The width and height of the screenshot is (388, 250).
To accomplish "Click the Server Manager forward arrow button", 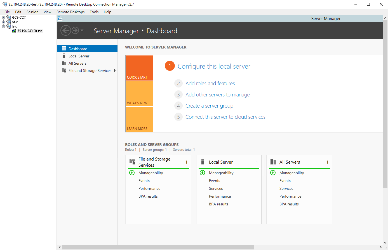I will (x=75, y=30).
